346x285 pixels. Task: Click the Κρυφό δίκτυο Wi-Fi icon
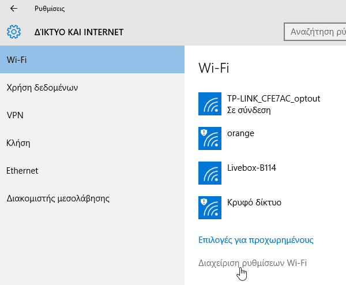(209, 208)
